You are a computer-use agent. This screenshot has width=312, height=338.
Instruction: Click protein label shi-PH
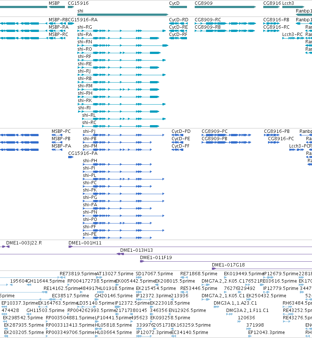point(90,161)
